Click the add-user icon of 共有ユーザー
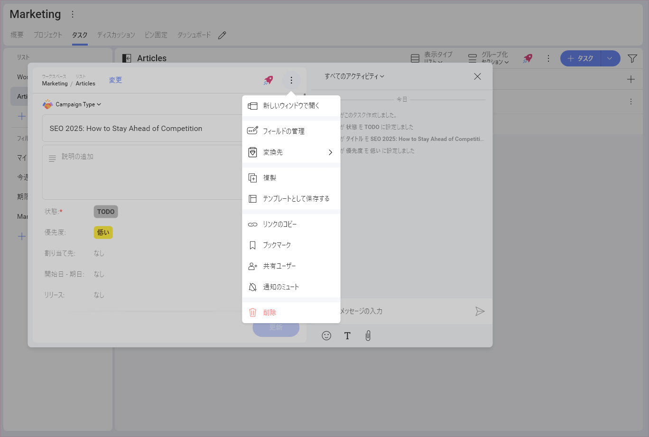 (x=253, y=266)
